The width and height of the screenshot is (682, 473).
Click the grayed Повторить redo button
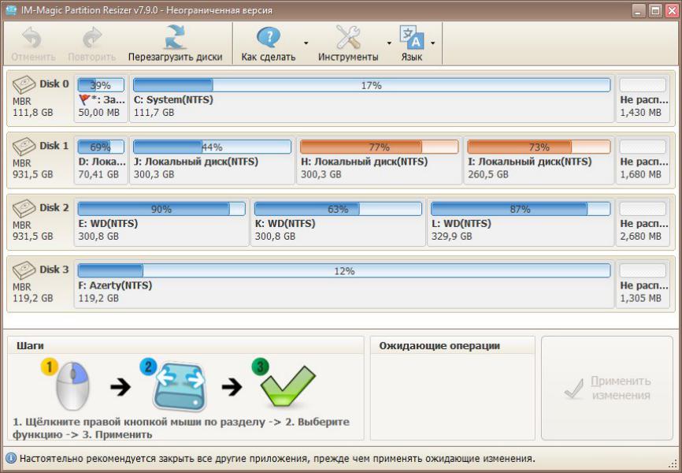pos(92,43)
